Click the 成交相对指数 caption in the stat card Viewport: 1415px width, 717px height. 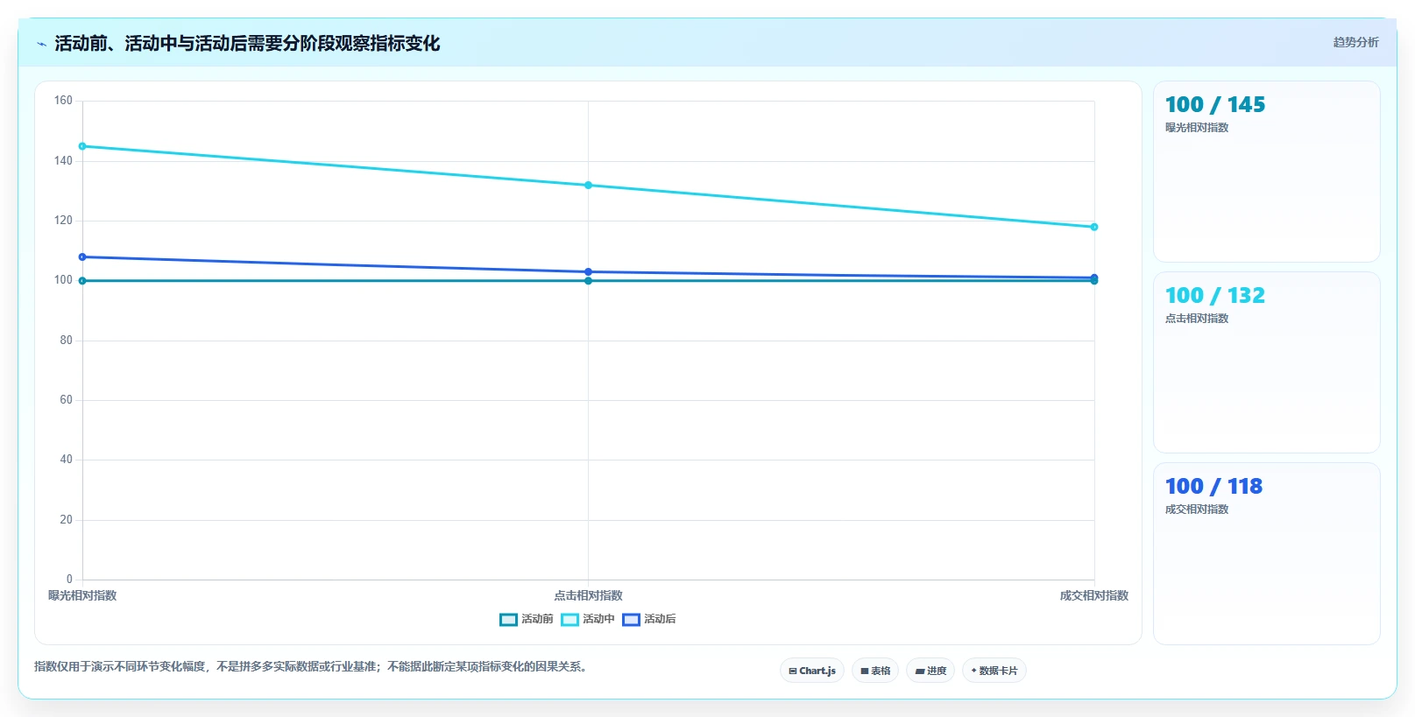click(x=1197, y=510)
